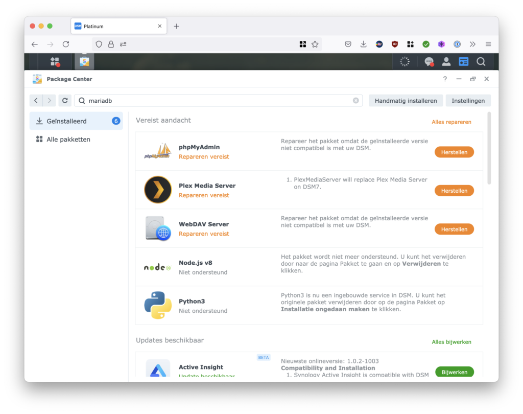Open site permissions icon in address bar
This screenshot has height=414, width=523.
click(x=123, y=44)
